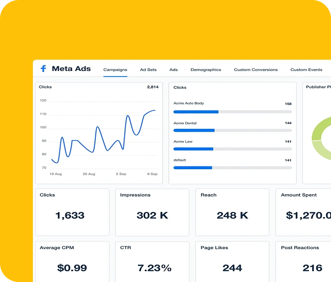This screenshot has width=331, height=282.
Task: Open the Custom Conversions tab
Action: point(256,70)
